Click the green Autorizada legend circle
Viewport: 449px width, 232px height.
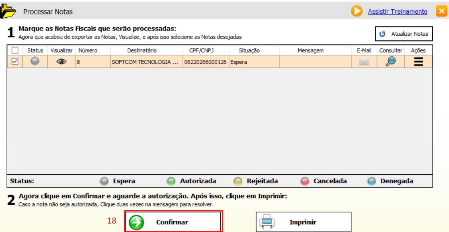click(171, 181)
